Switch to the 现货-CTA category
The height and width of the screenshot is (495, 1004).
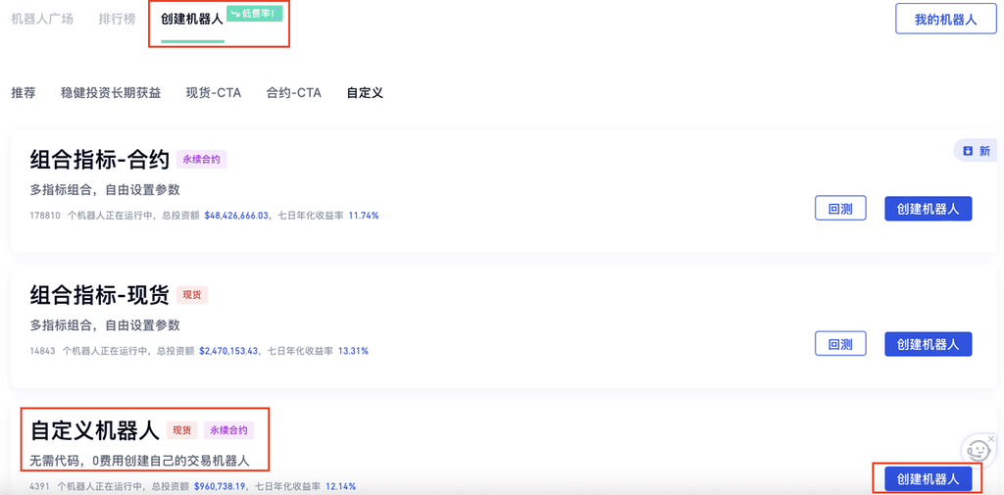pos(214,93)
